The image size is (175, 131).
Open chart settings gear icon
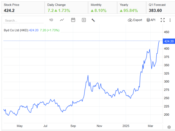(x=169, y=127)
